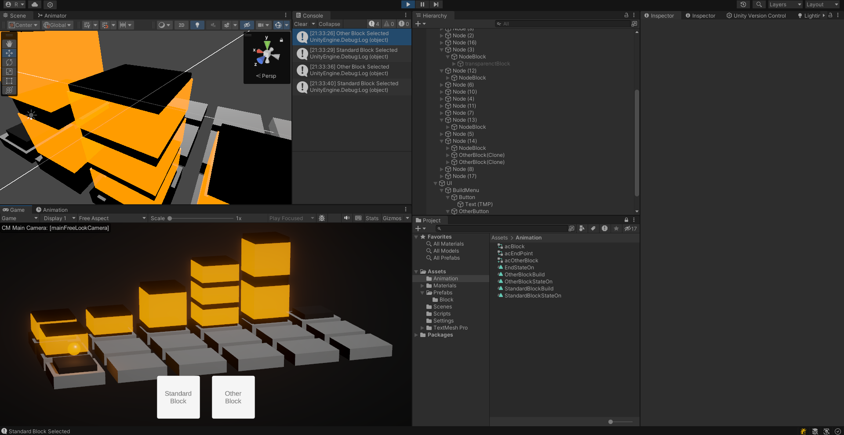This screenshot has height=435, width=844.
Task: Adjust the Game view Scale slider
Action: pos(201,218)
